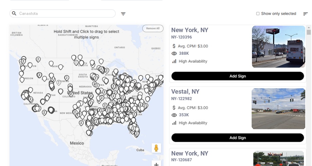The height and width of the screenshot is (166, 312).
Task: Click the eye impressions icon for NY-120396
Action: point(174,53)
